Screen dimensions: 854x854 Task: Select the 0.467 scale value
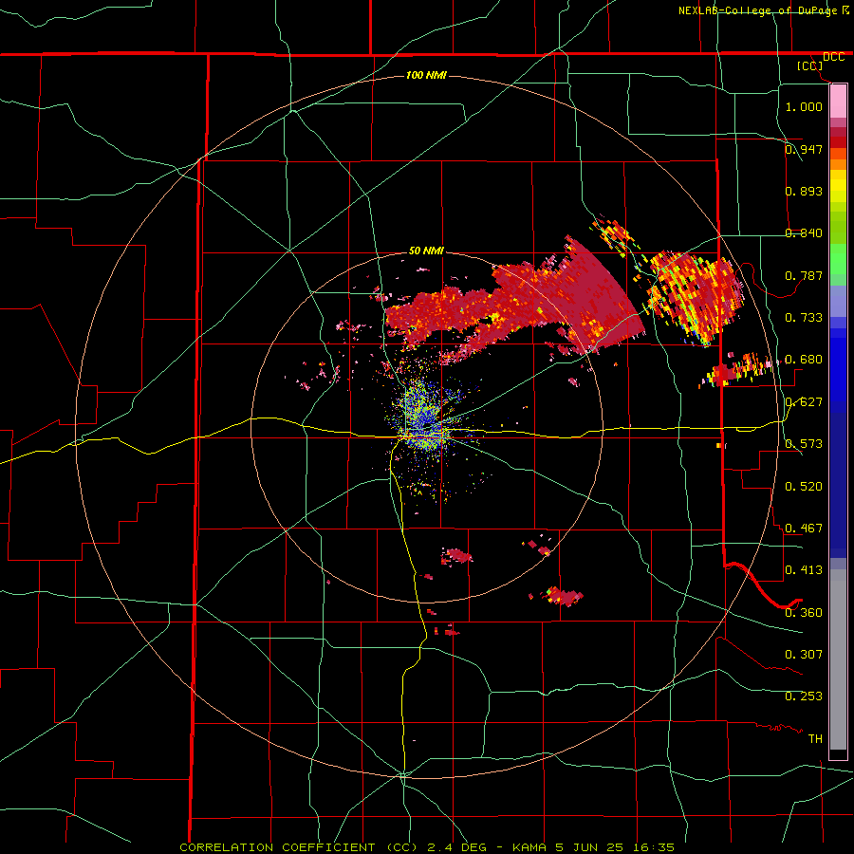point(804,528)
